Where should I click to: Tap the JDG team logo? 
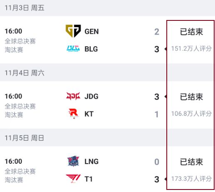73,96
